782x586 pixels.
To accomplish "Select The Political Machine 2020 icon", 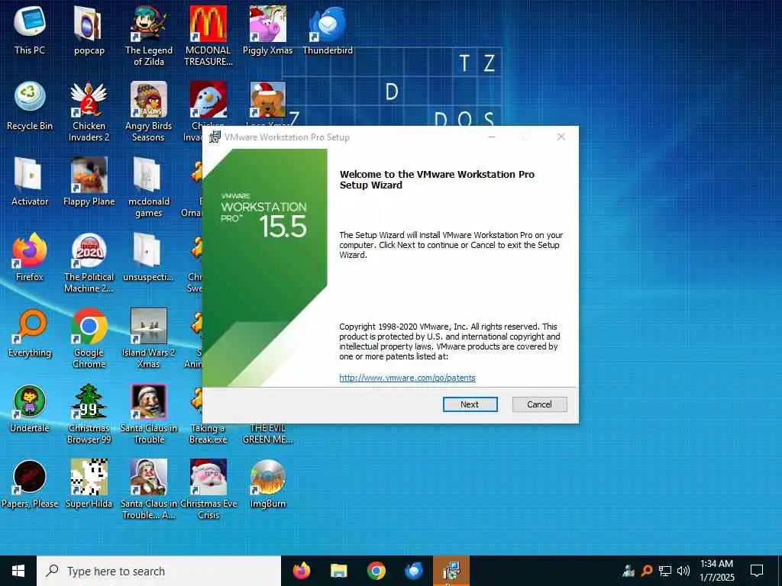I will (x=89, y=262).
